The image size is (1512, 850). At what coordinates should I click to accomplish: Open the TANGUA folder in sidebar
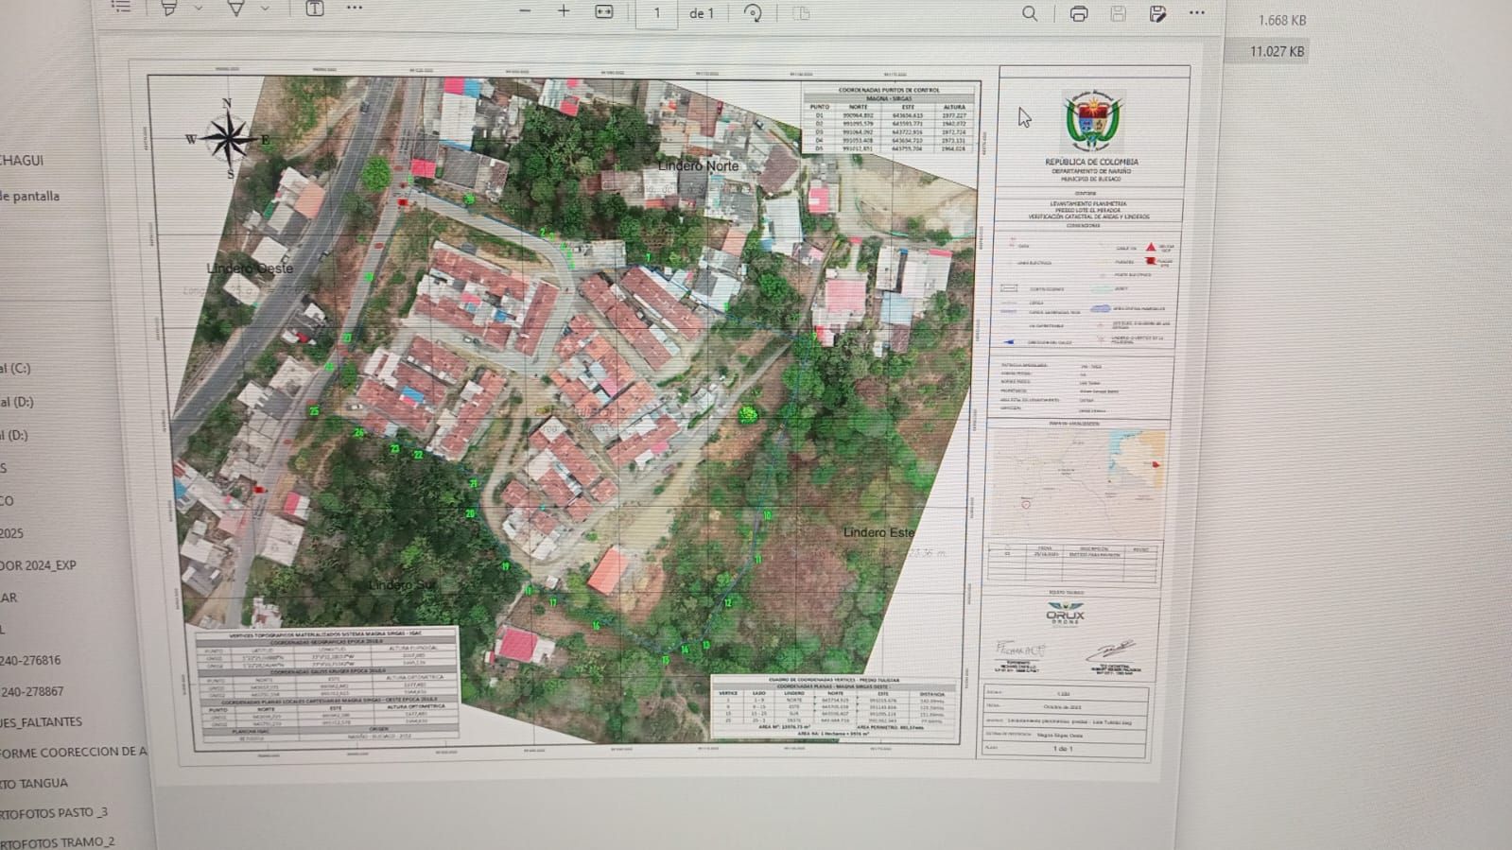tap(34, 783)
